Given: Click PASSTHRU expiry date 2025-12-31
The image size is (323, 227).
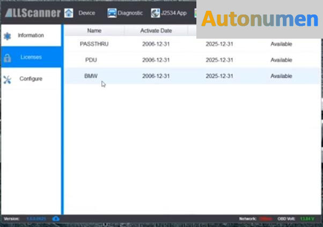Looking at the screenshot, I should (x=219, y=44).
